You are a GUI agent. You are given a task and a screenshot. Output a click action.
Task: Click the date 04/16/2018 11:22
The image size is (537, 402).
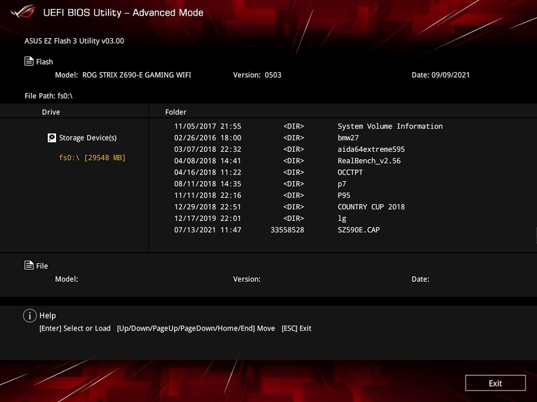pos(208,172)
